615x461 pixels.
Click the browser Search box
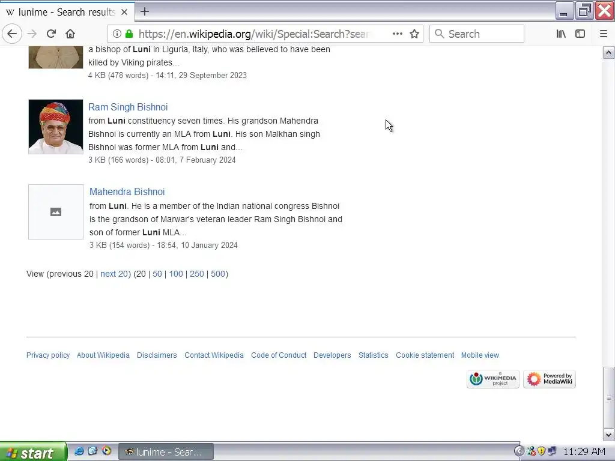click(x=476, y=34)
